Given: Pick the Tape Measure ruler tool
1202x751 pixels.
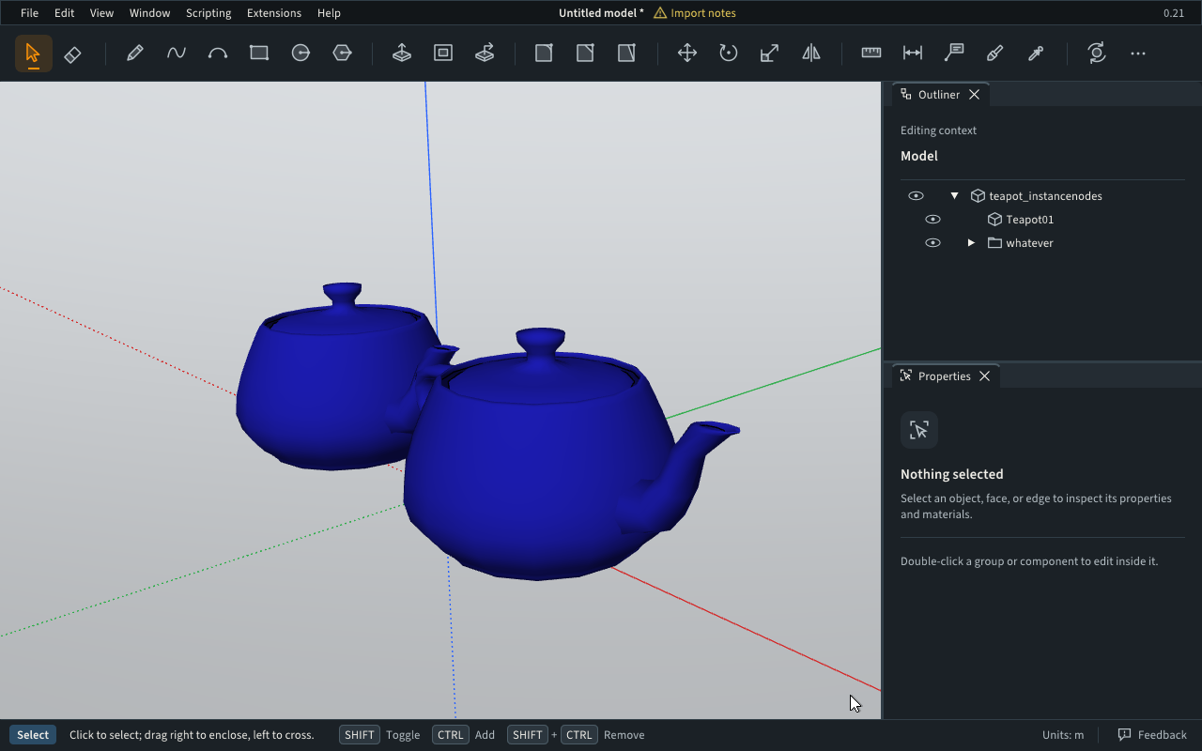Looking at the screenshot, I should tap(871, 54).
